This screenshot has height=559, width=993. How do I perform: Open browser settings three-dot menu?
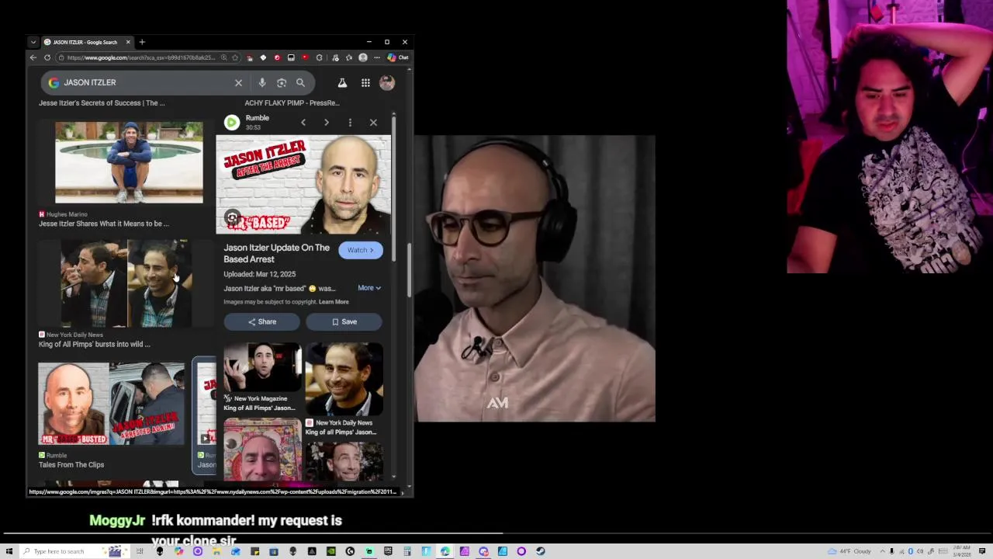point(377,57)
